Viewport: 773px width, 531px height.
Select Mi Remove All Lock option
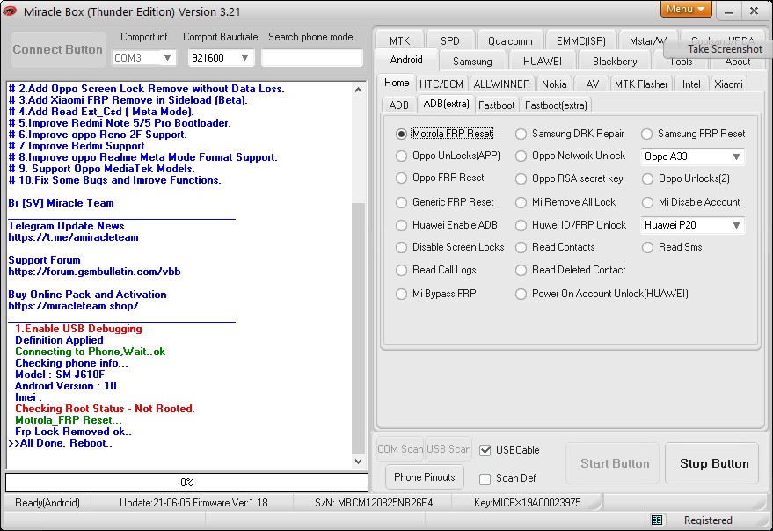point(521,202)
